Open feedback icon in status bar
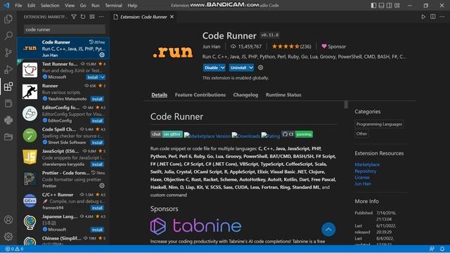The image size is (450, 253). click(x=432, y=249)
